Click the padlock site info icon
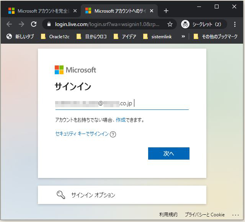245x222 pixels. tap(49, 24)
